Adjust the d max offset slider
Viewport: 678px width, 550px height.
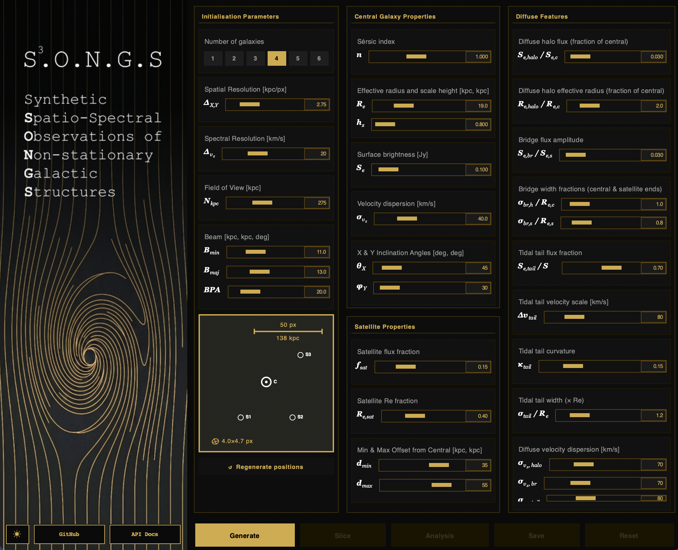tap(422, 485)
